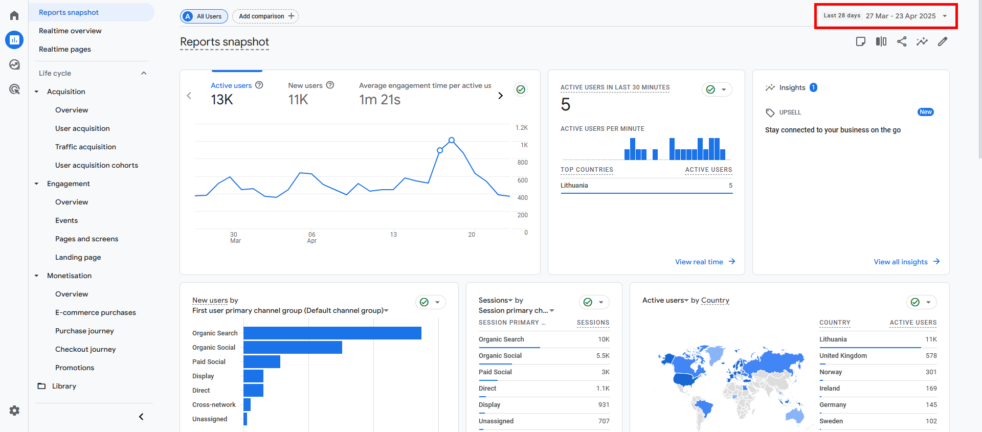Click the Share this report icon
Viewport: 982px width, 432px height.
pos(902,41)
